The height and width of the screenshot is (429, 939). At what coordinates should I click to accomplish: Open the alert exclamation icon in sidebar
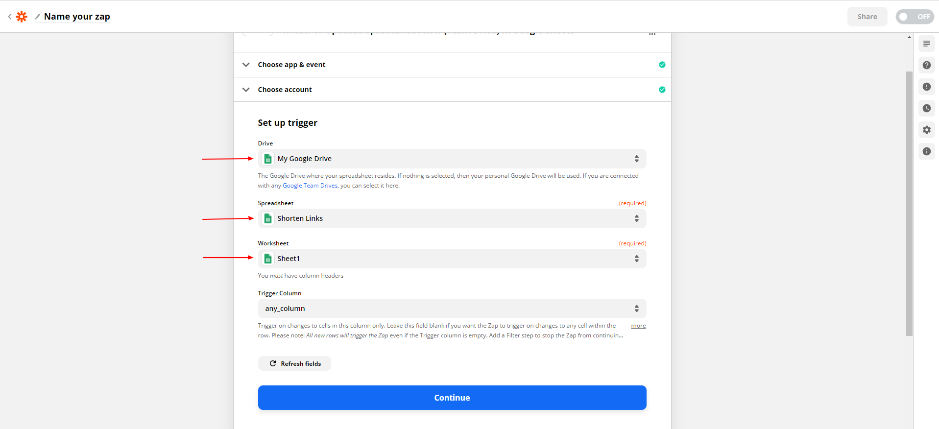pos(926,87)
